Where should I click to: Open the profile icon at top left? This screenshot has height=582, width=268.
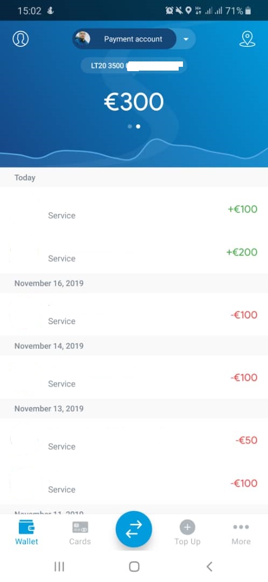coord(21,39)
